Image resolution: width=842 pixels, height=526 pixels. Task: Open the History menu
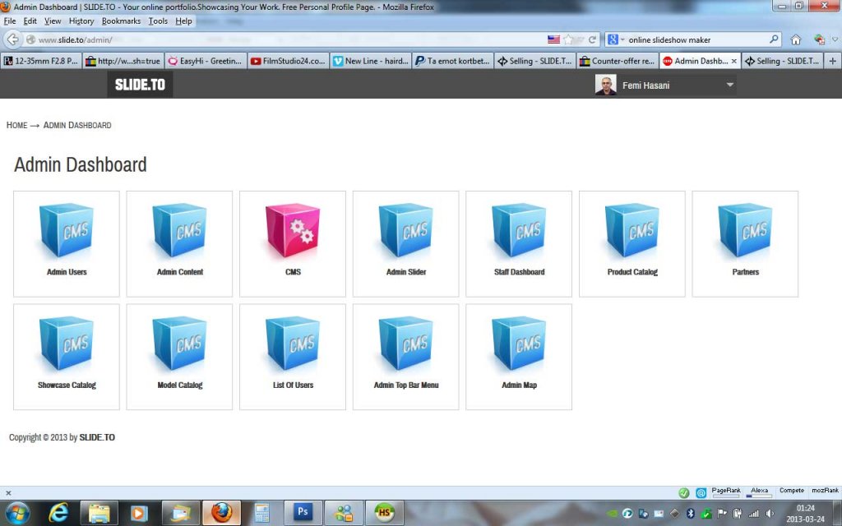(81, 21)
